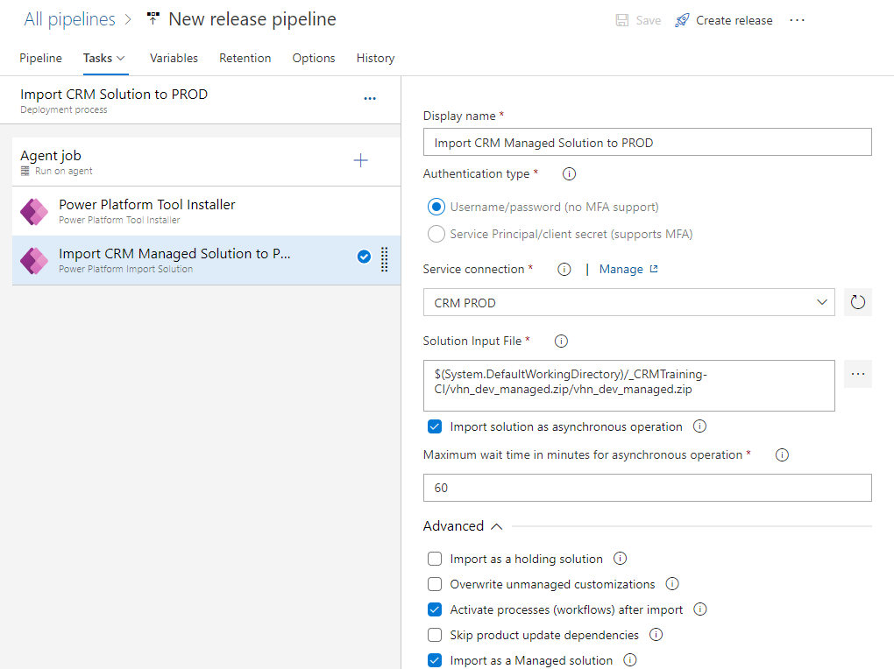
Task: Show info for activate processes option
Action: [699, 609]
